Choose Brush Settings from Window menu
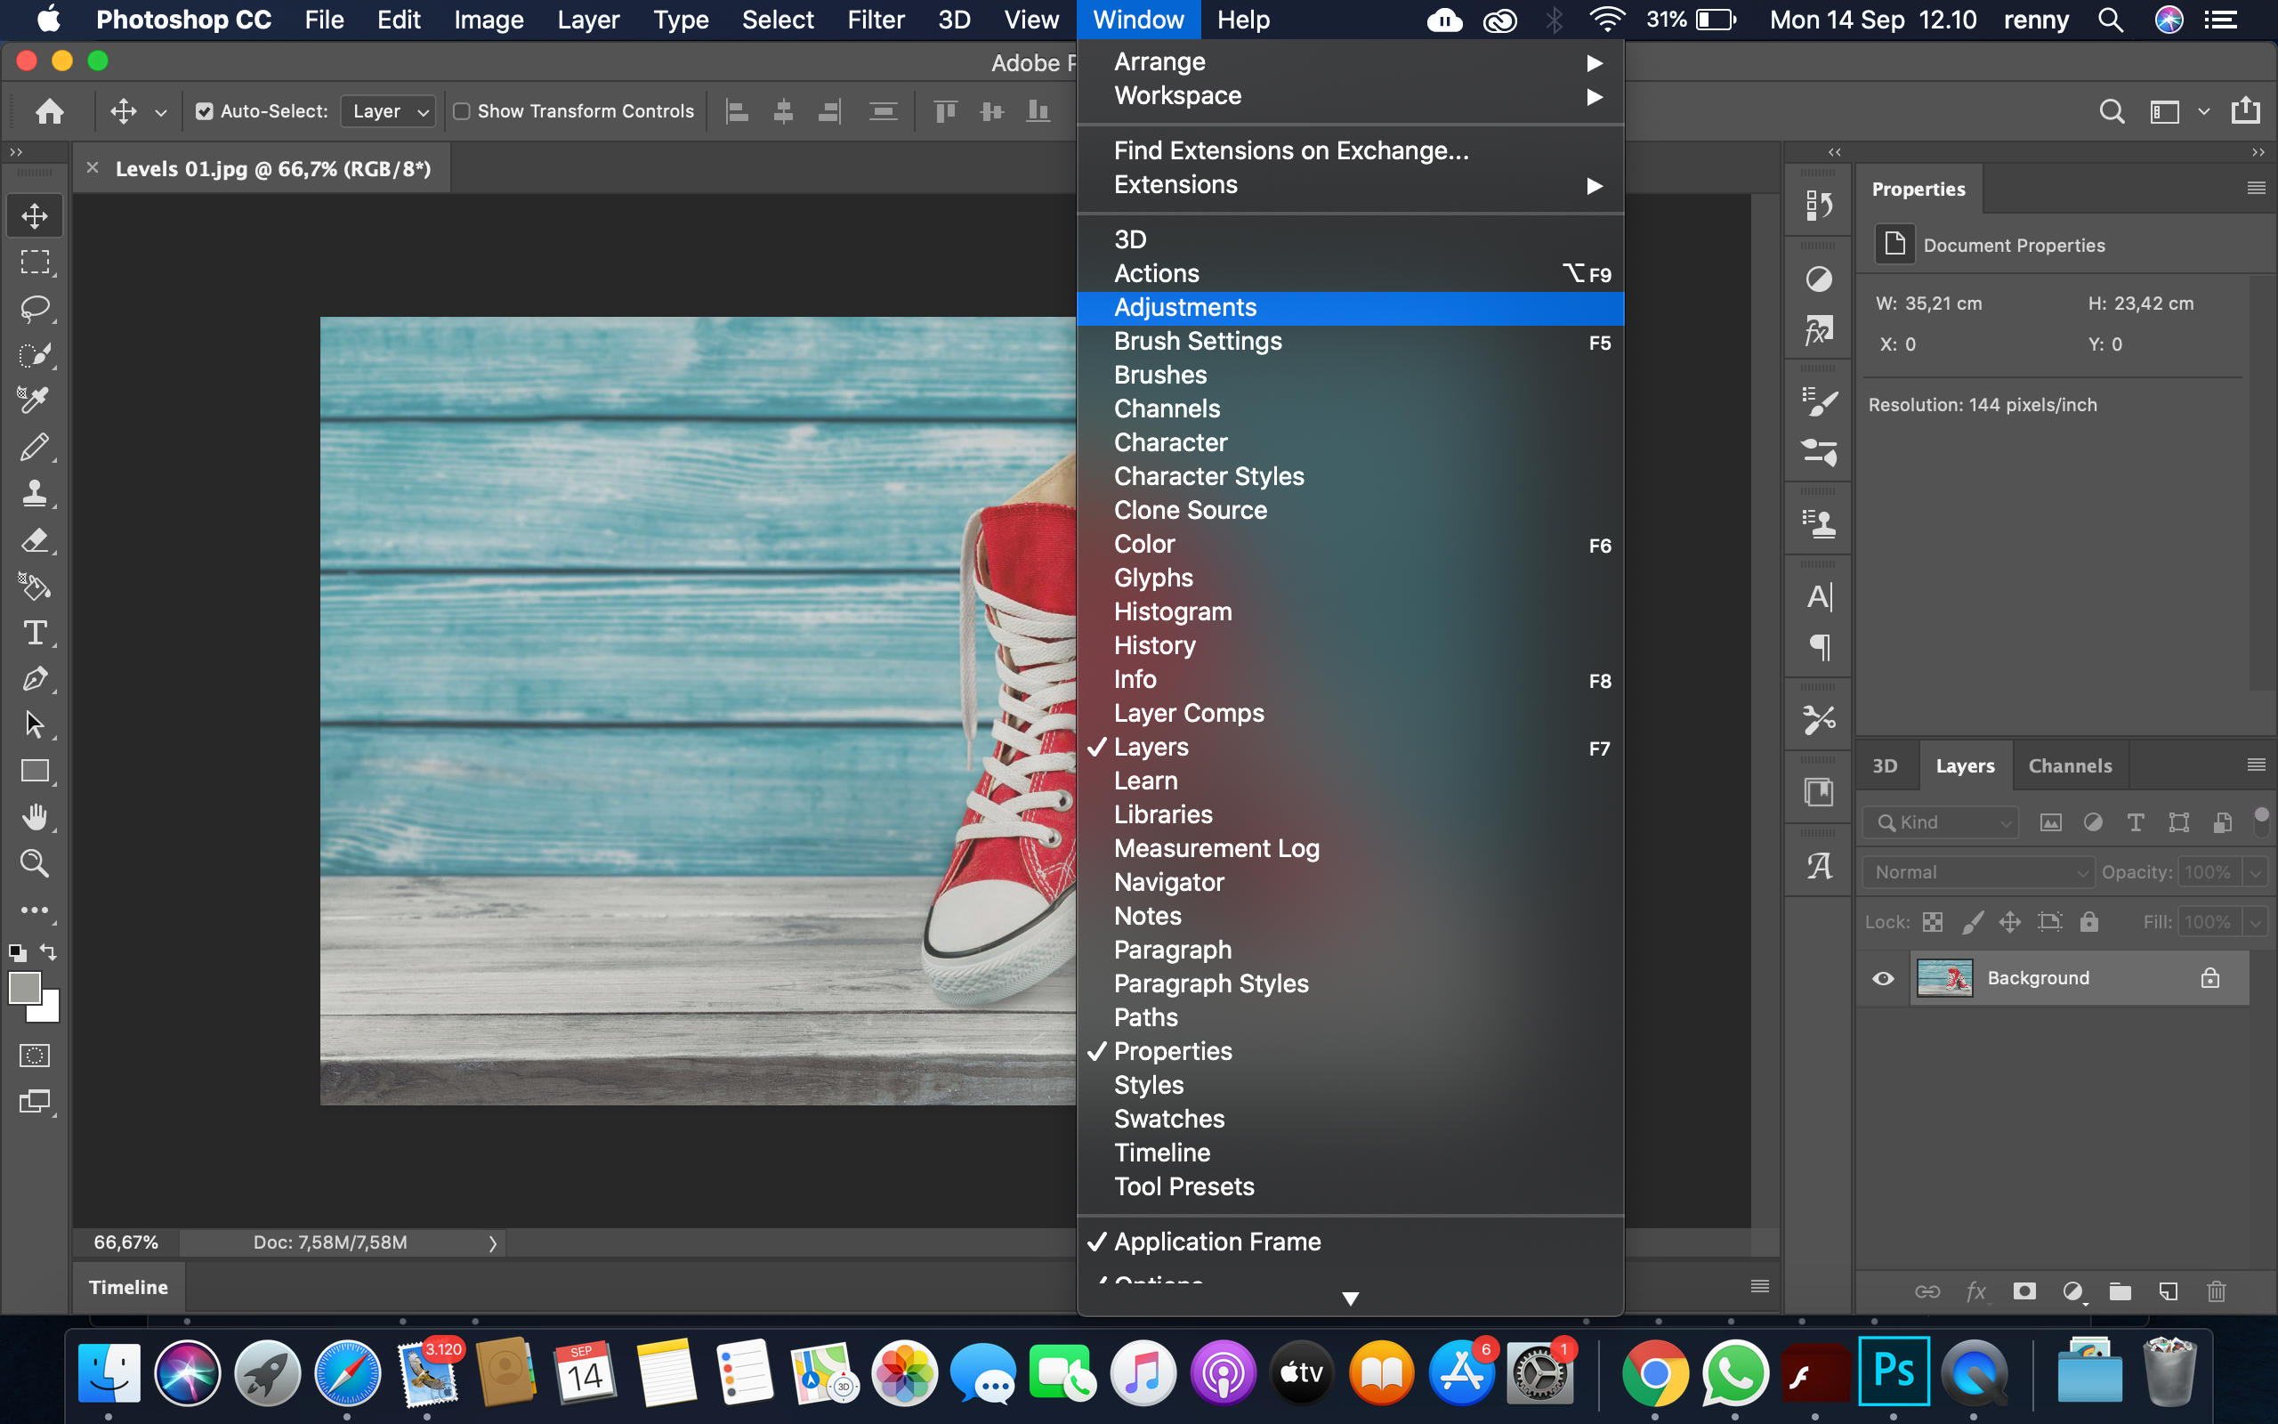 click(x=1350, y=341)
